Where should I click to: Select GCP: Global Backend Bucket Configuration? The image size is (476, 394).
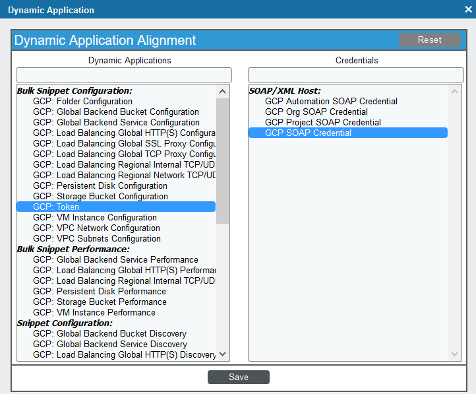[x=116, y=112]
